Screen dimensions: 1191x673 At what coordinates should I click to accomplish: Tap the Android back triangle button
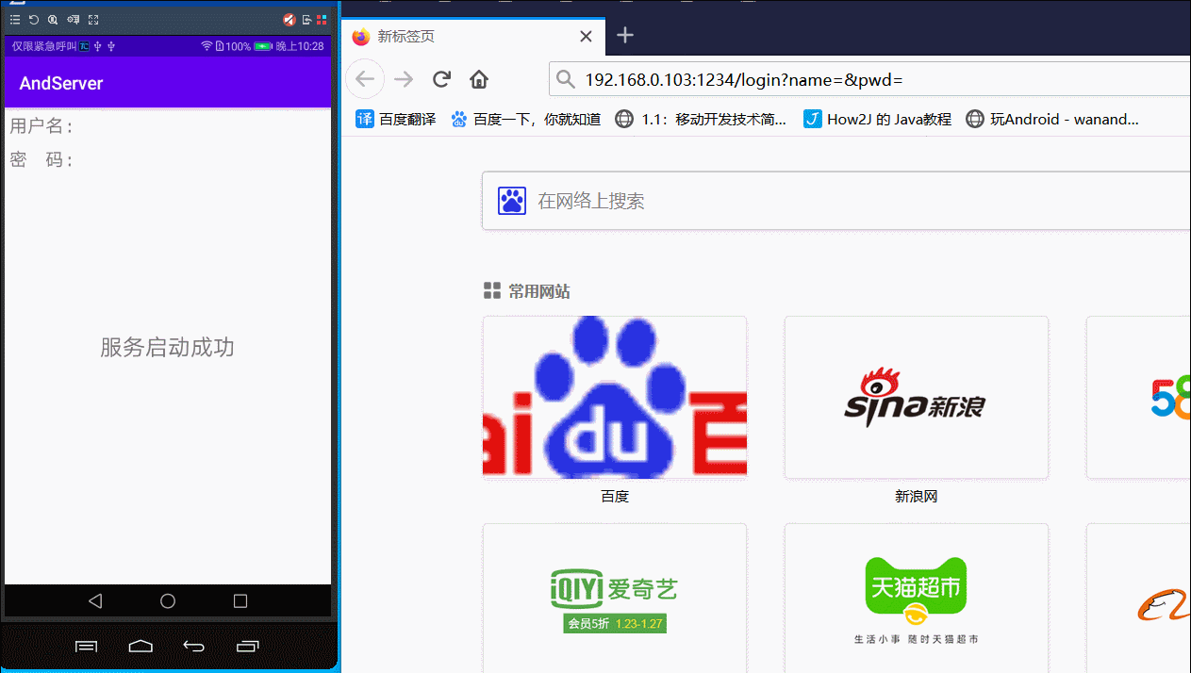click(x=94, y=600)
